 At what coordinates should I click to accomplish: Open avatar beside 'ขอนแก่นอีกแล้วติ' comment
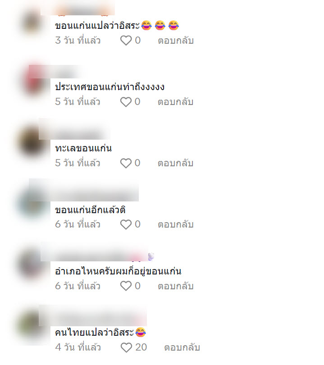click(32, 204)
